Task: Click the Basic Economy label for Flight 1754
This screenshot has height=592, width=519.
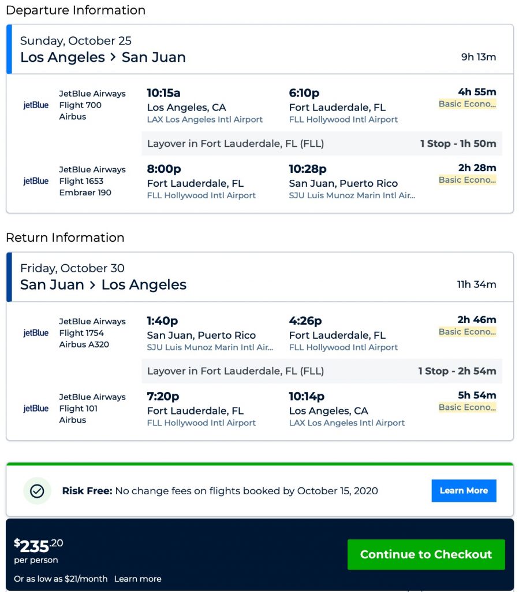Action: coord(467,332)
